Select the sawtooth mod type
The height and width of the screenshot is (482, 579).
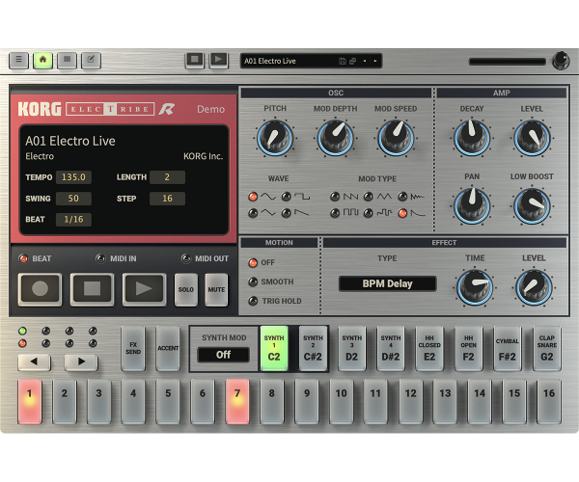coord(335,197)
